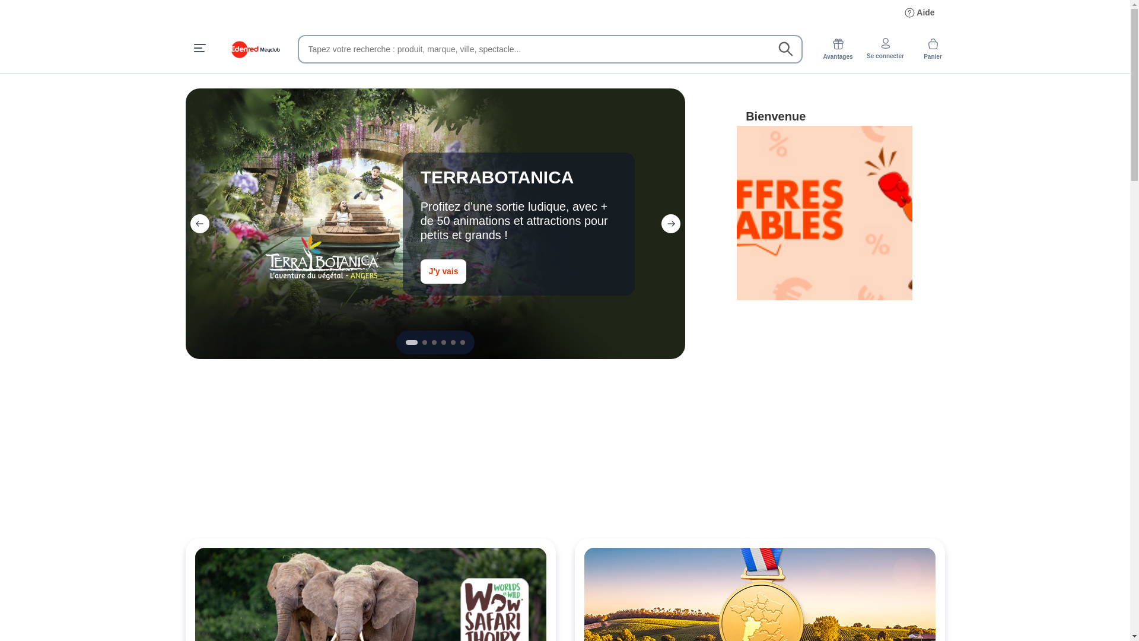This screenshot has height=641, width=1139.
Task: Click the search magnifier icon
Action: pos(785,49)
